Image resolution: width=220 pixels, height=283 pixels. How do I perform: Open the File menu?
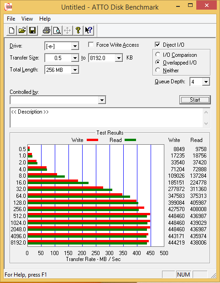[11, 19]
